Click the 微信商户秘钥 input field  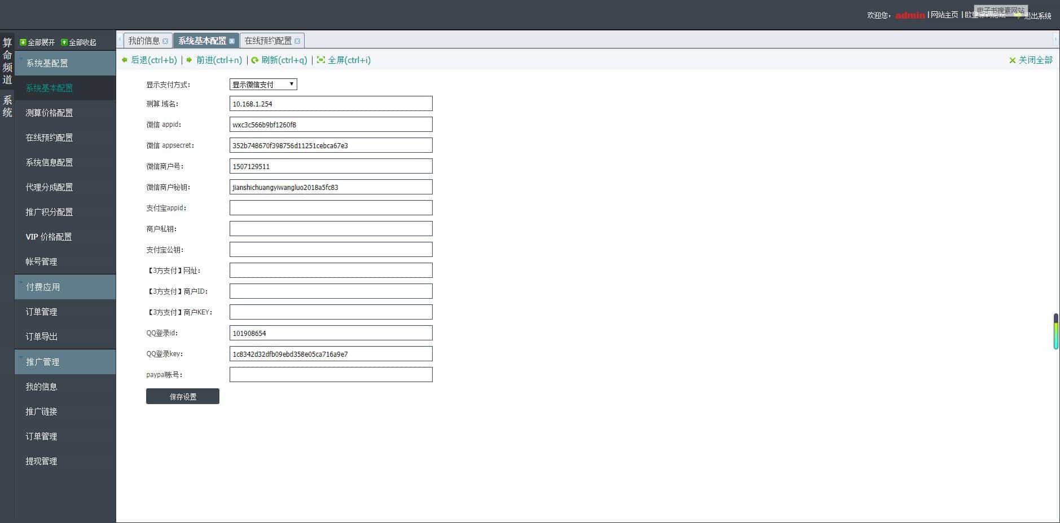coord(331,187)
